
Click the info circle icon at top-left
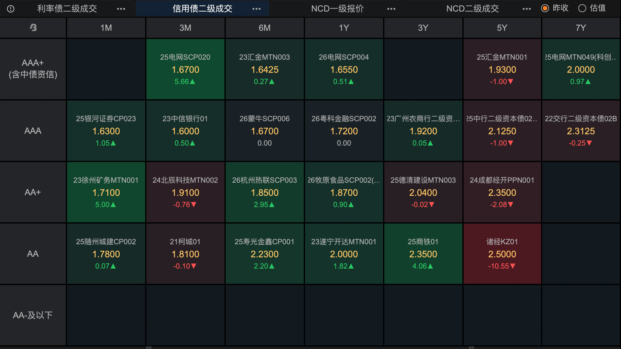pos(11,9)
